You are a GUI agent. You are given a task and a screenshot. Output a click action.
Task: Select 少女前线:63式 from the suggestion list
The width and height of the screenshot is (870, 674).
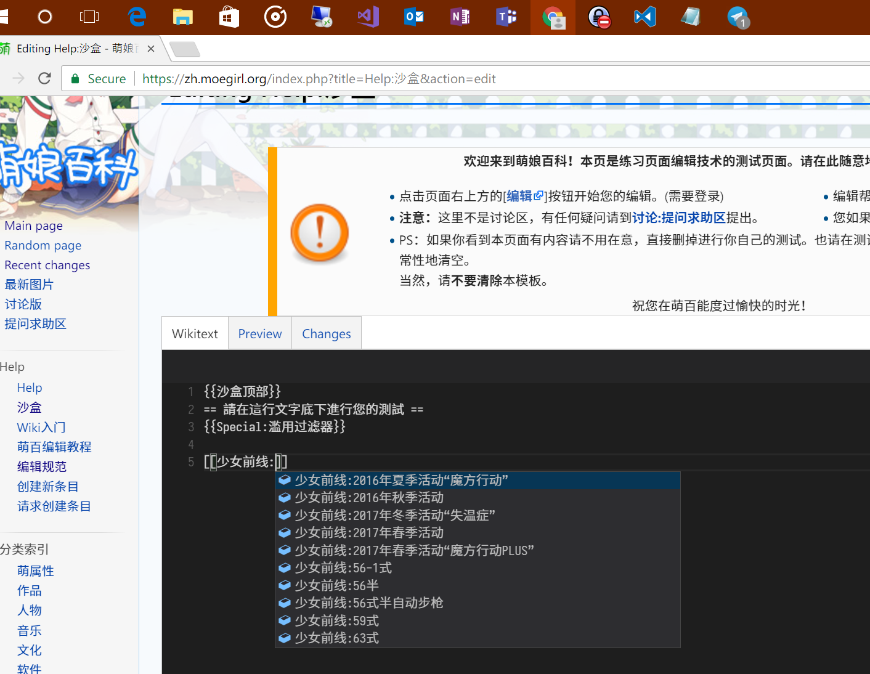click(336, 638)
